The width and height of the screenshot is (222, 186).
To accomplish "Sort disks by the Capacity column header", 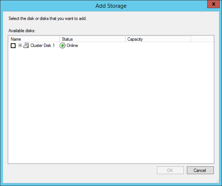I will 158,39.
